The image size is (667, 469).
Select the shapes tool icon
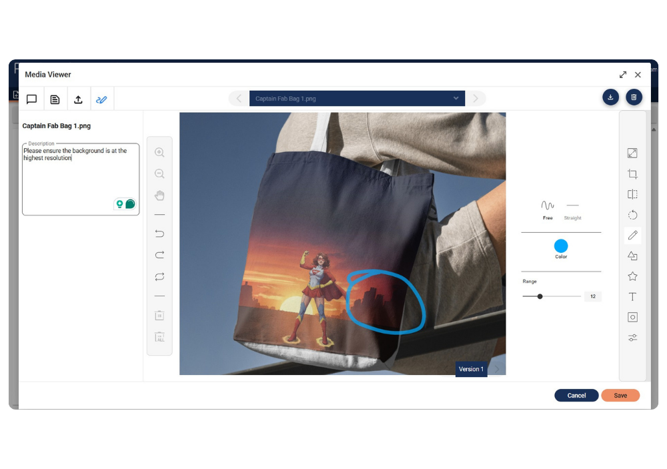(632, 256)
